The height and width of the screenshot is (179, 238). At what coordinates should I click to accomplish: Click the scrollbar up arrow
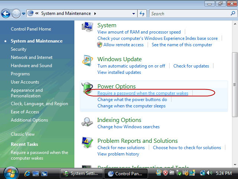[x=235, y=24]
